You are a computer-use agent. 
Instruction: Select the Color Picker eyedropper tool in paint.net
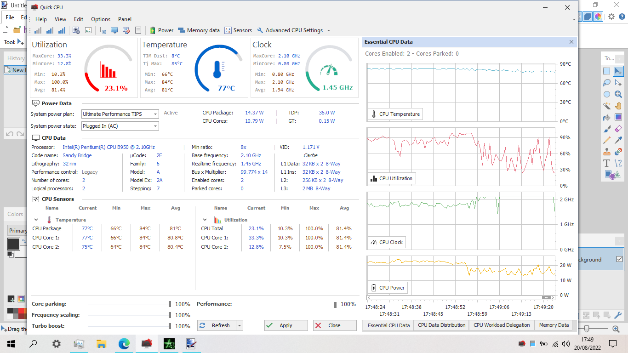(618, 140)
